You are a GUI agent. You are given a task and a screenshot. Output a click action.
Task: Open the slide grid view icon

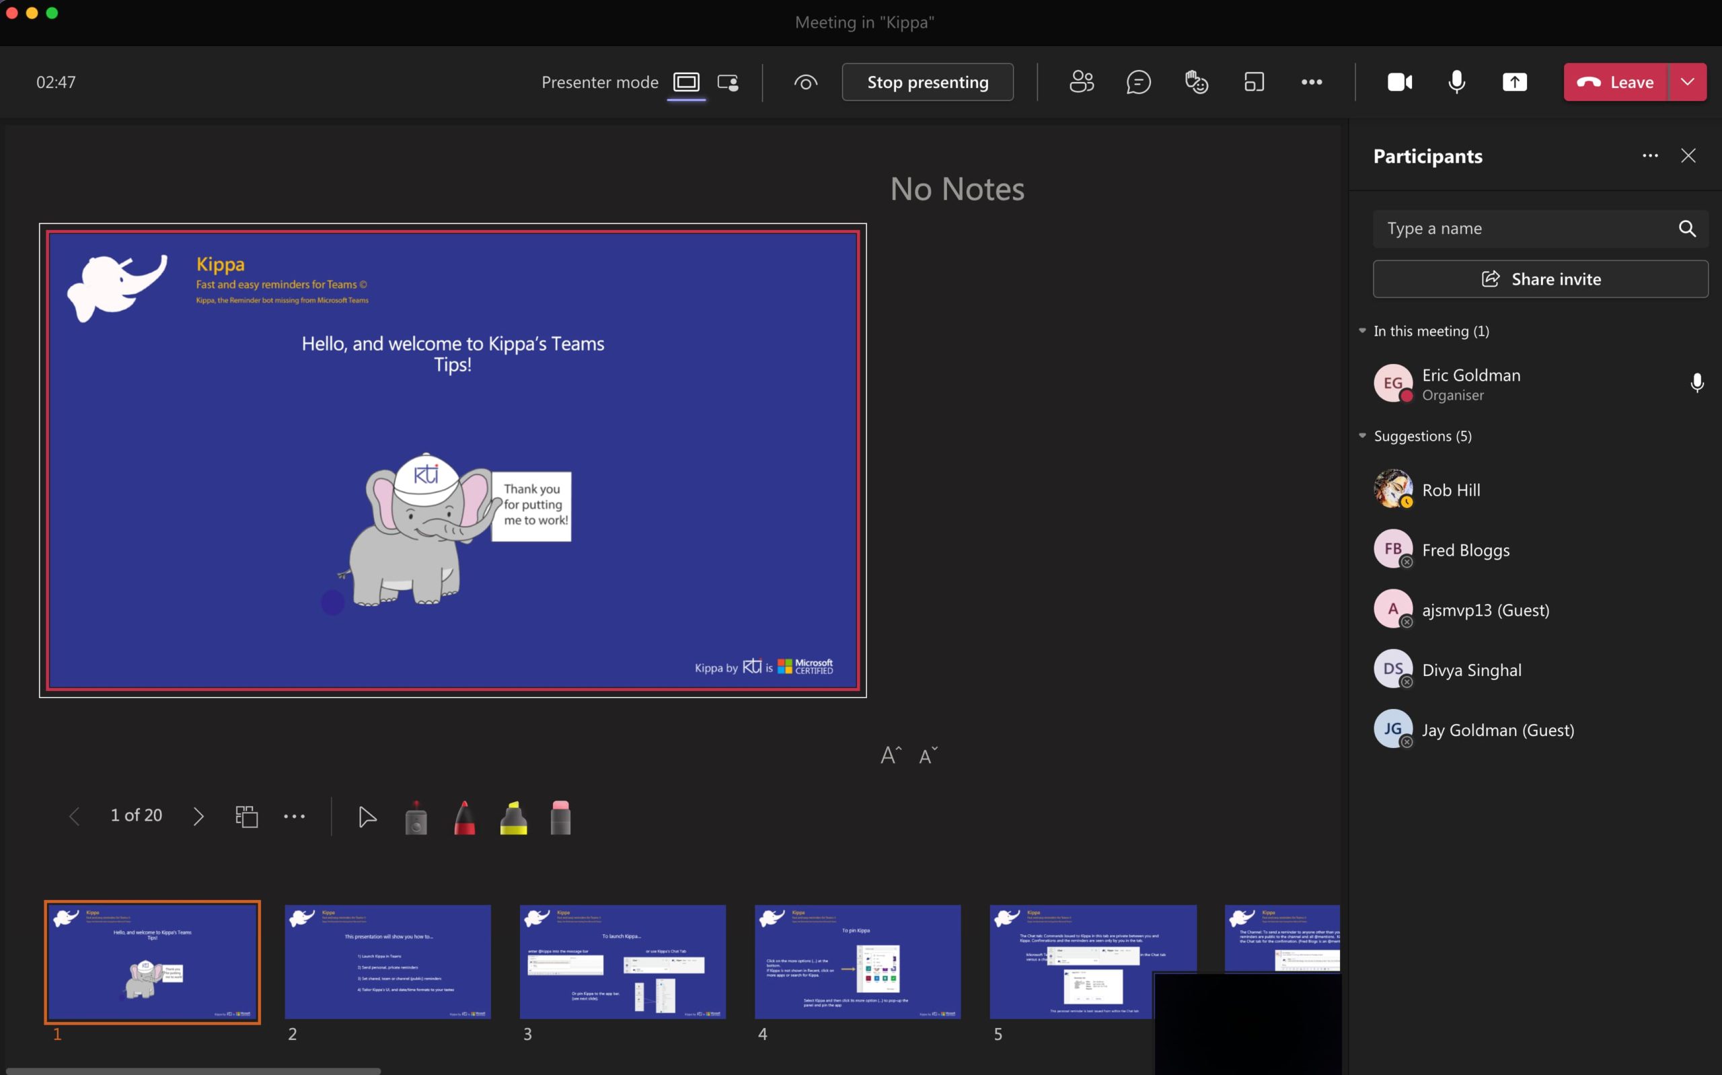click(246, 816)
